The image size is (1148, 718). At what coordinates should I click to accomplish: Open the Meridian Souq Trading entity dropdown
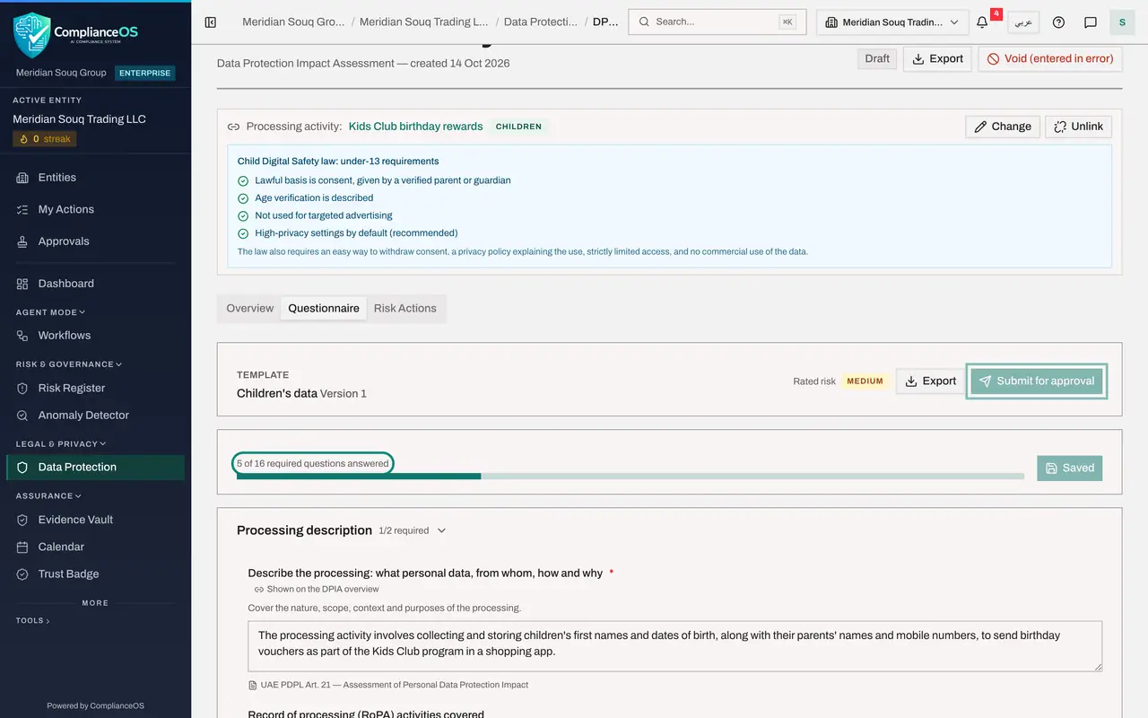[x=892, y=22]
